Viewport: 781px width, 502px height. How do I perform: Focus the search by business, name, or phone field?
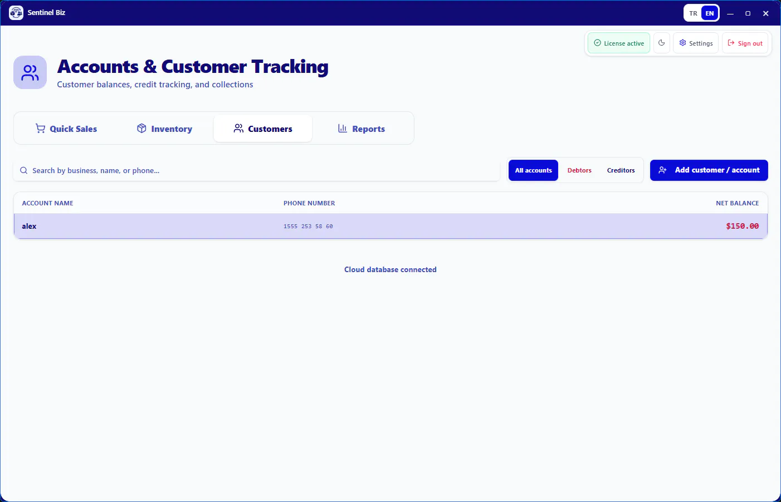click(x=256, y=170)
